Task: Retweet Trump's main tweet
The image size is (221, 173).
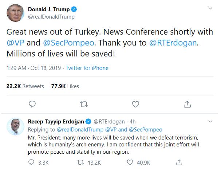Action: [84, 105]
